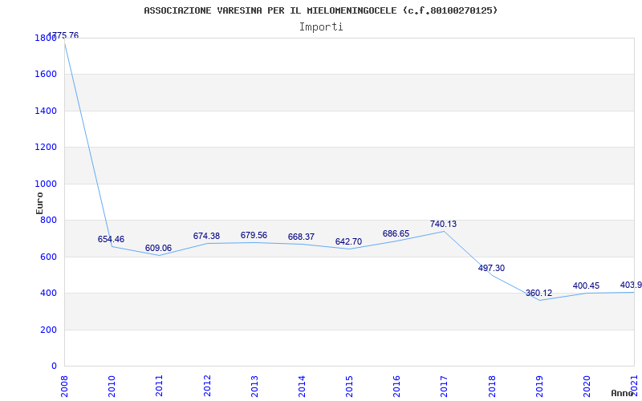This screenshot has width=642, height=401.
Task: Click the x-axis year 2018
Action: (x=492, y=387)
